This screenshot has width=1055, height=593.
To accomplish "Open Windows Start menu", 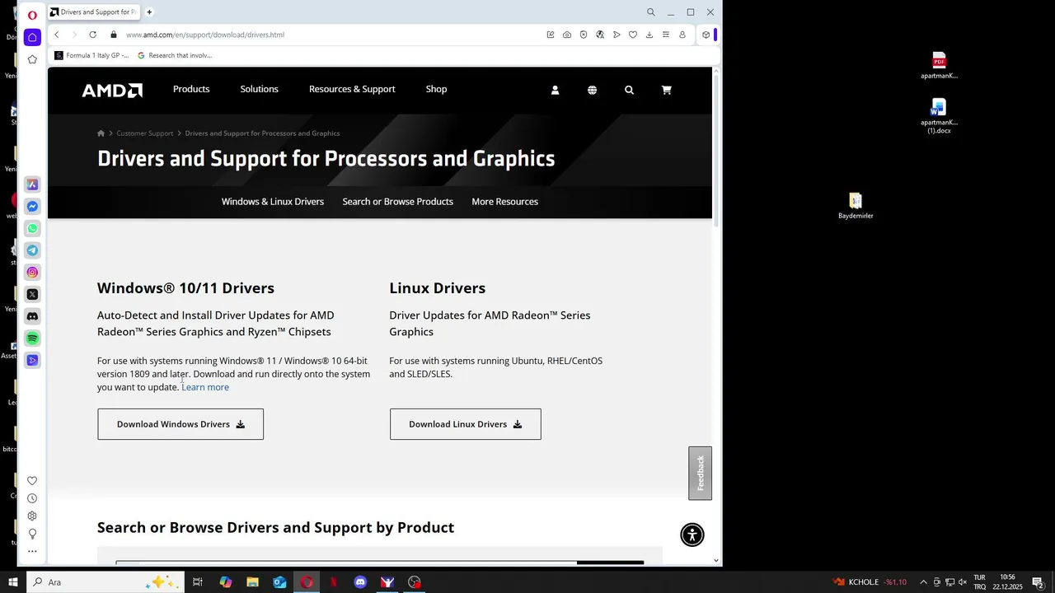I will pos(13,582).
